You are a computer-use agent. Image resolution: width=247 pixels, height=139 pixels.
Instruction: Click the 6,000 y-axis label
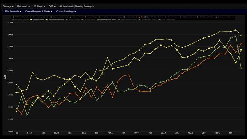[x=10, y=83]
